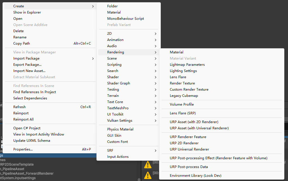Screen dimensions: 288x181
Task: Create a URP 2D Renderer
Action: tap(222, 143)
